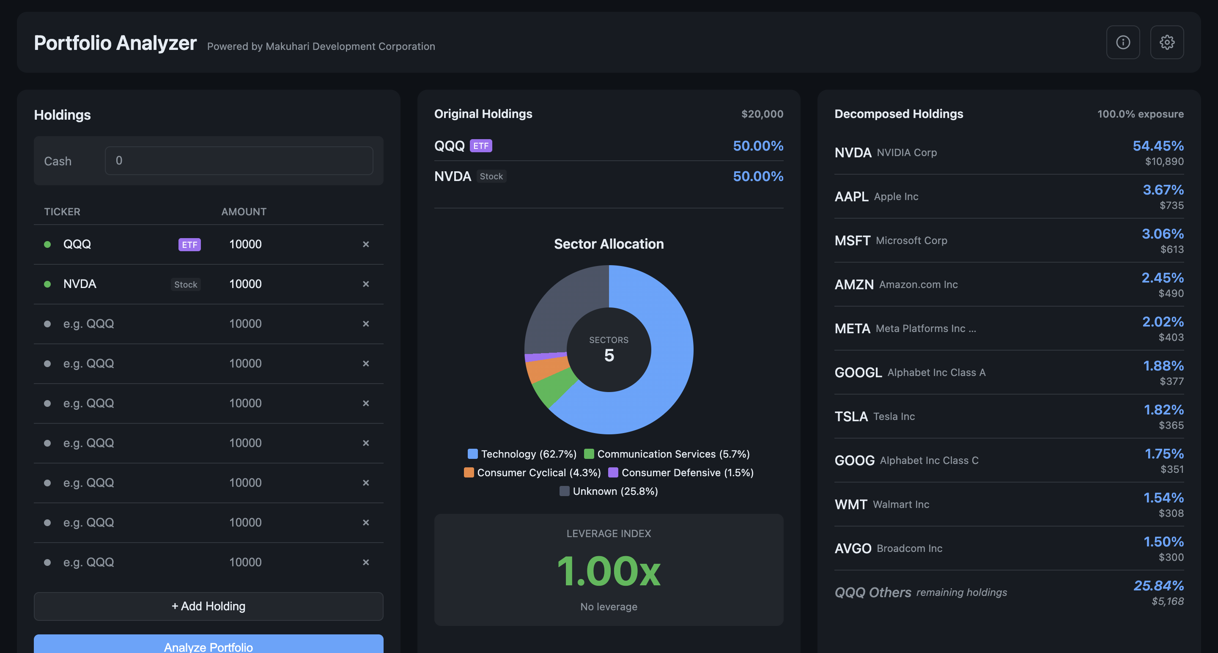
Task: Toggle Consumer Cyclical legend swatch
Action: tap(469, 472)
